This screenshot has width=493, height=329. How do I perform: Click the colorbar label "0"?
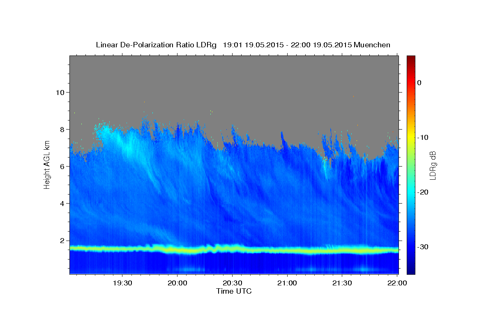tap(419, 83)
